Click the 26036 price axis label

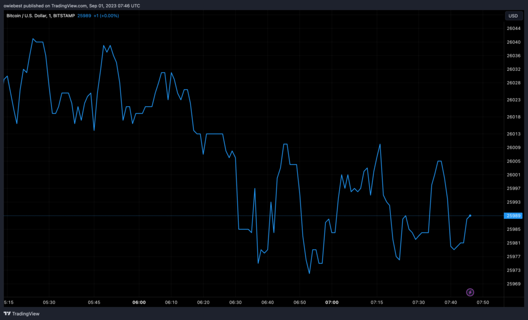tap(514, 56)
